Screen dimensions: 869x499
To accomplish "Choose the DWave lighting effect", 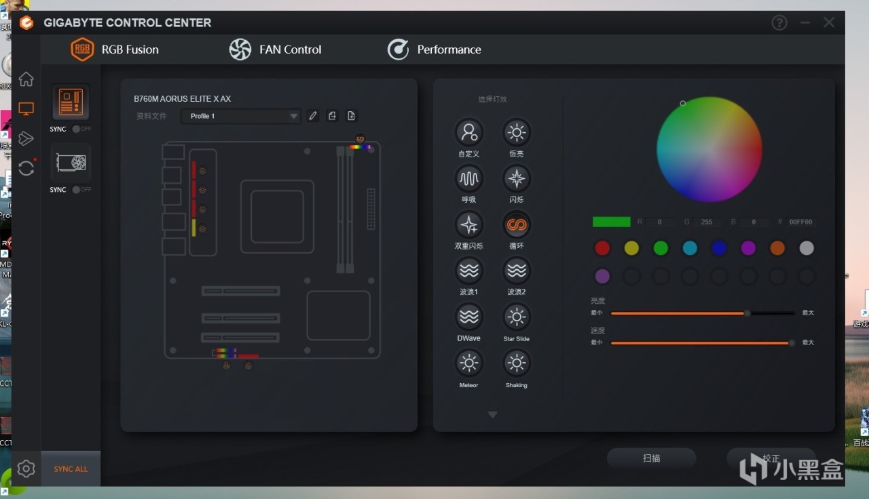I will click(468, 317).
